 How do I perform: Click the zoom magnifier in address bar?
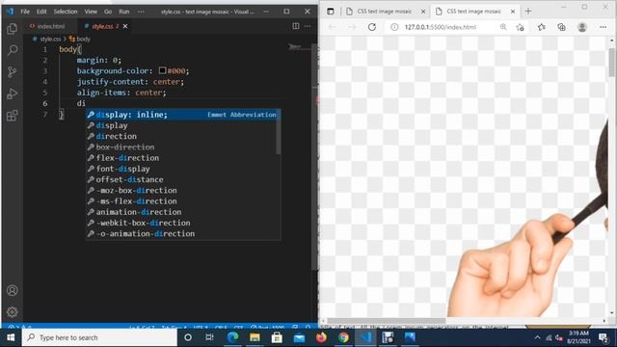coord(503,27)
